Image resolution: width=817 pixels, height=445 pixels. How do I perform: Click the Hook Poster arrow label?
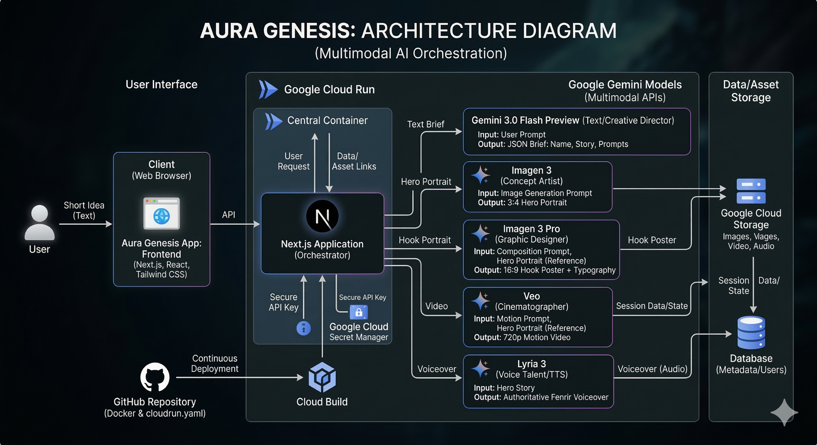click(652, 240)
